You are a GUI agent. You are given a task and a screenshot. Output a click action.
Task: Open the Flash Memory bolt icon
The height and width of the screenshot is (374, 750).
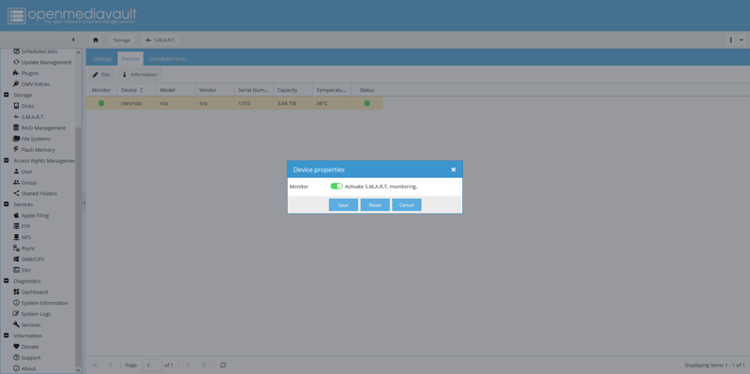16,150
